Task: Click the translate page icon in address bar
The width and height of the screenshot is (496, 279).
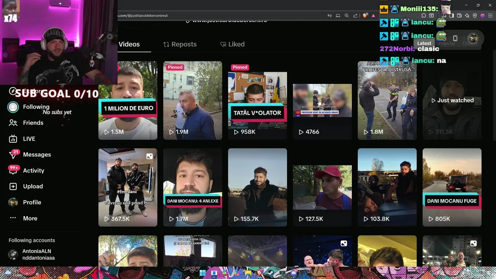Action: pos(329,15)
